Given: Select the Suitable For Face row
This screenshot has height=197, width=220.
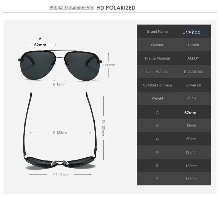Looking at the screenshot, I should [174, 85].
